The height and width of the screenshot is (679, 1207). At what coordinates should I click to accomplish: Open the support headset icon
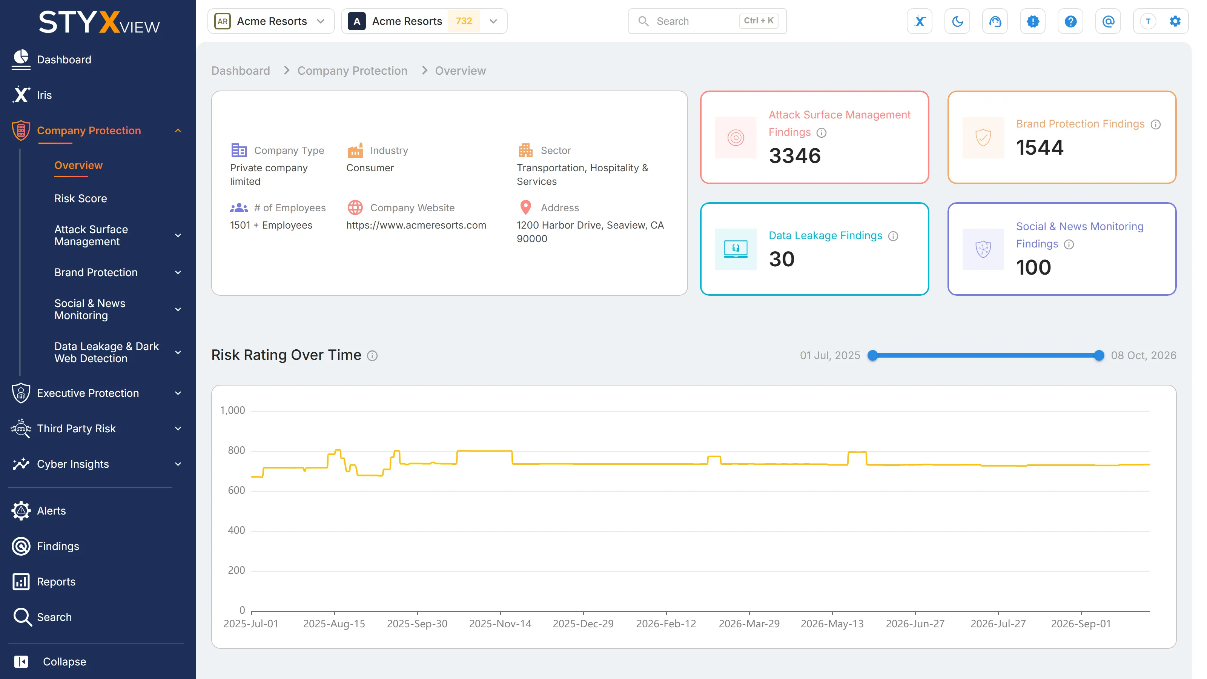(x=995, y=21)
